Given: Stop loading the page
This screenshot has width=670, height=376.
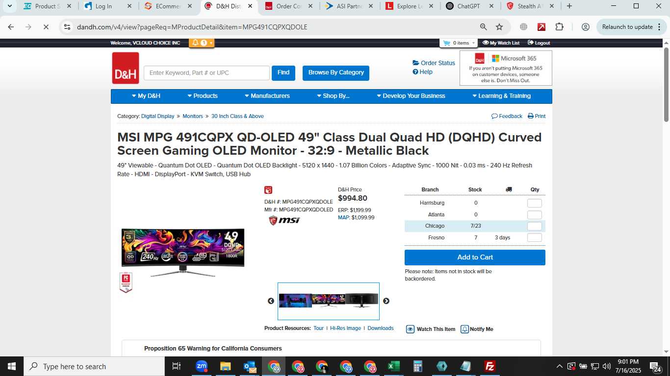Looking at the screenshot, I should pos(46,27).
